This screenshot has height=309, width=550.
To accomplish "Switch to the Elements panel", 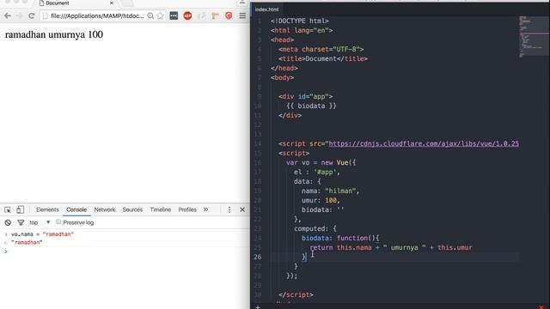I will pos(47,209).
